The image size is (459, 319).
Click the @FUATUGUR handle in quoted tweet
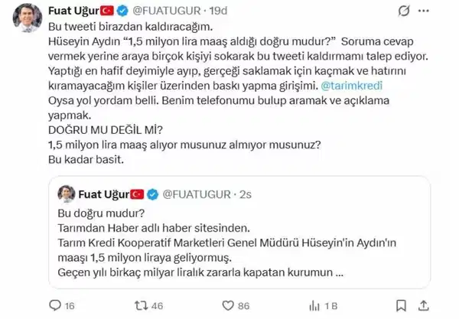click(x=197, y=194)
